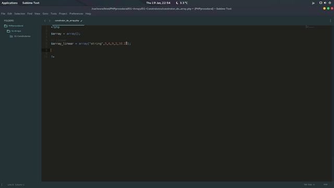334x188 pixels.
Task: Open the File menu
Action: 3,14
